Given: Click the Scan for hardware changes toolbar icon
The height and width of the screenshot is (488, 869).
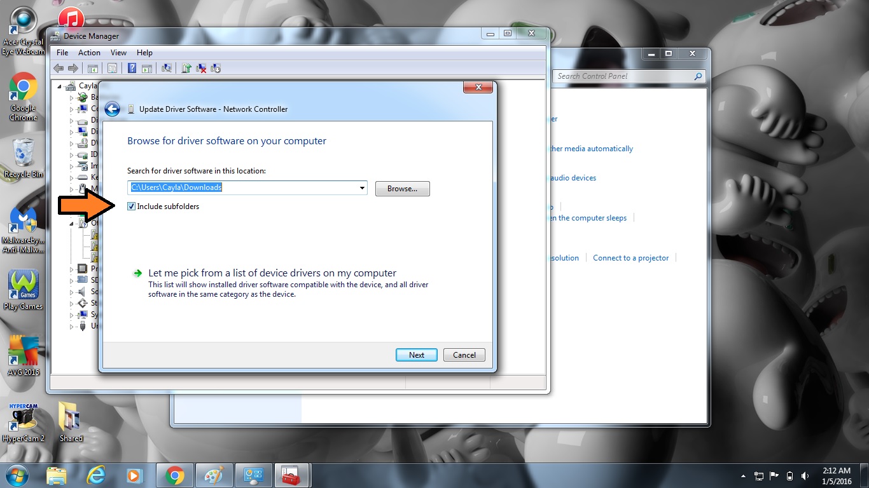Looking at the screenshot, I should (x=167, y=69).
